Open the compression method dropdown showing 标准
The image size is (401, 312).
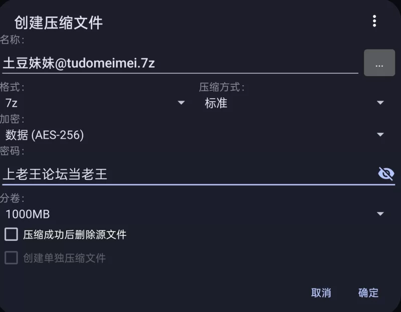293,103
